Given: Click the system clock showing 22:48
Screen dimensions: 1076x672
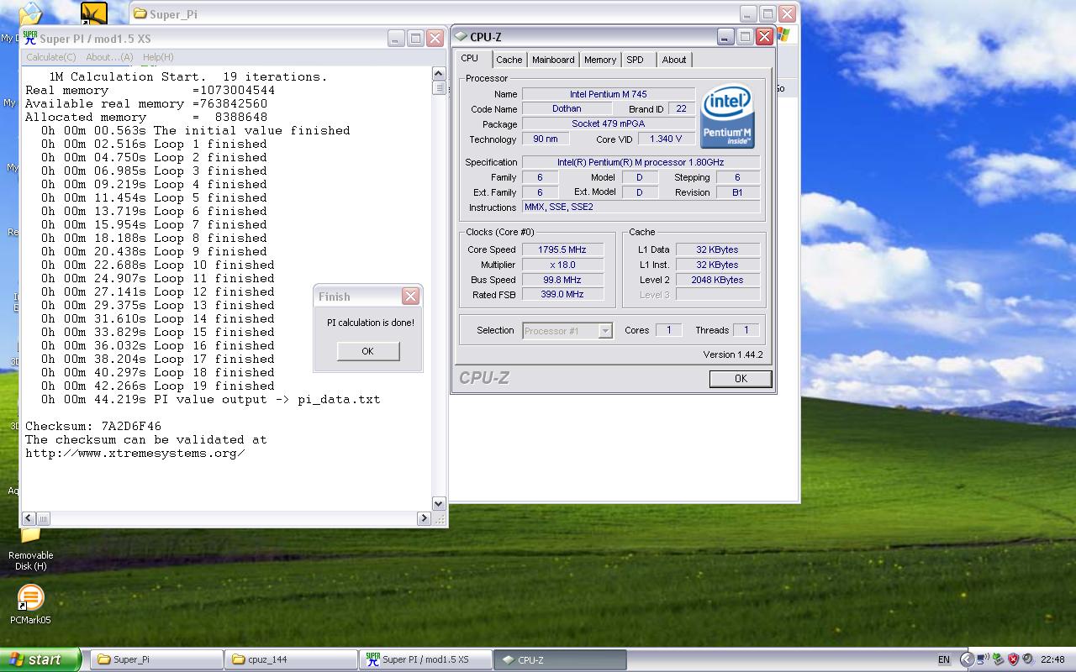Looking at the screenshot, I should point(1052,659).
